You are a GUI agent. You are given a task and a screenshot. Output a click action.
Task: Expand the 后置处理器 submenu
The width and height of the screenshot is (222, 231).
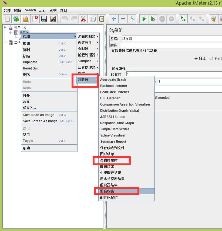88,67
